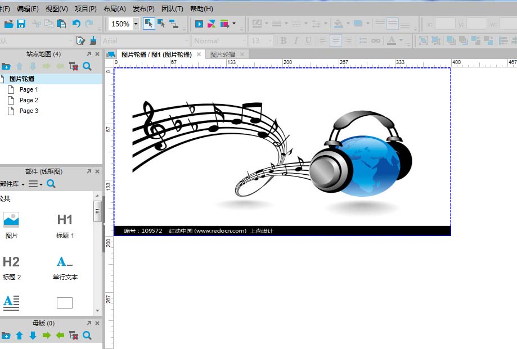This screenshot has width=517, height=349.
Task: Move master up with blue up arrow
Action: [20, 336]
